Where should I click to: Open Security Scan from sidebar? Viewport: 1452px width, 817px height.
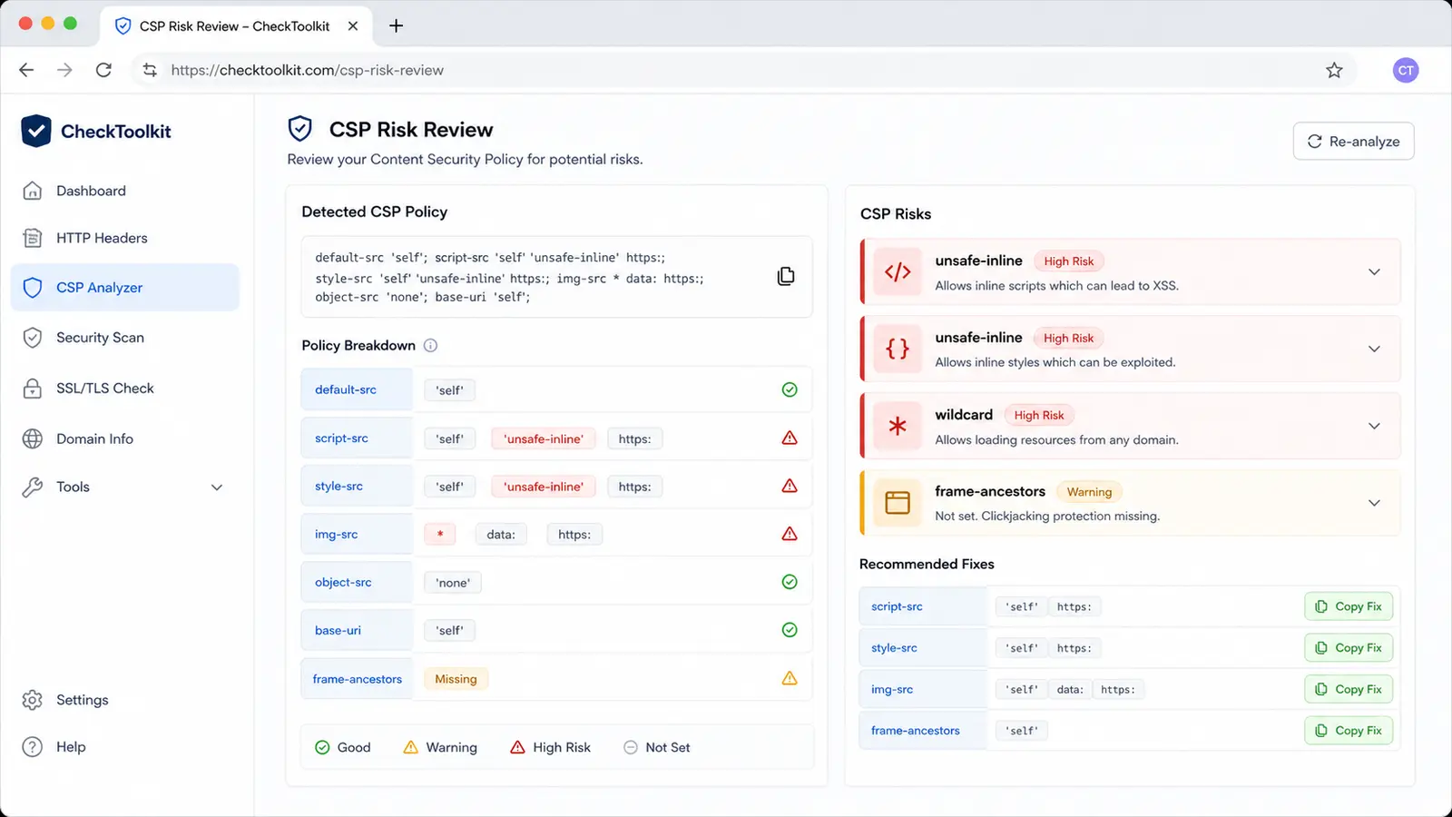[x=125, y=338]
